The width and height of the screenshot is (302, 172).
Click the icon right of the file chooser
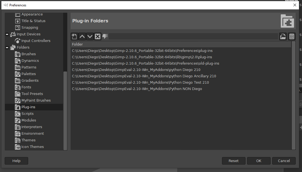click(292, 36)
